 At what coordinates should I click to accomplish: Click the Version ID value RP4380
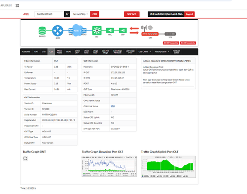click(46, 109)
